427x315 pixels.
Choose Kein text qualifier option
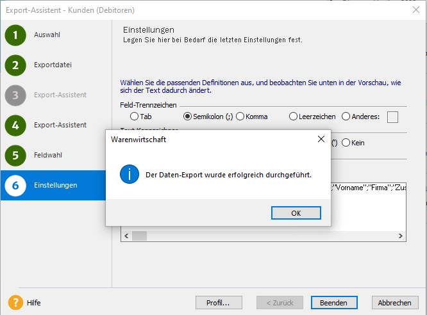click(x=346, y=143)
